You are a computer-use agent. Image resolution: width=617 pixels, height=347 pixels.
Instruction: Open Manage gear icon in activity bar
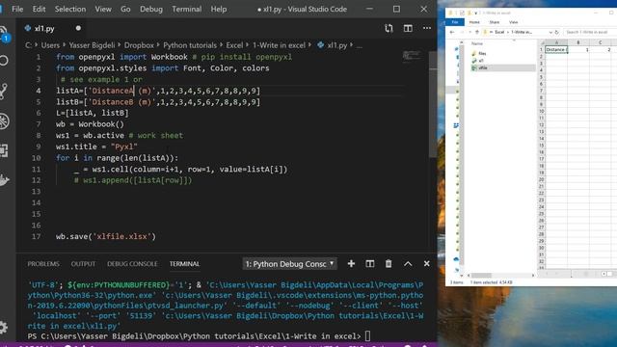(3, 327)
